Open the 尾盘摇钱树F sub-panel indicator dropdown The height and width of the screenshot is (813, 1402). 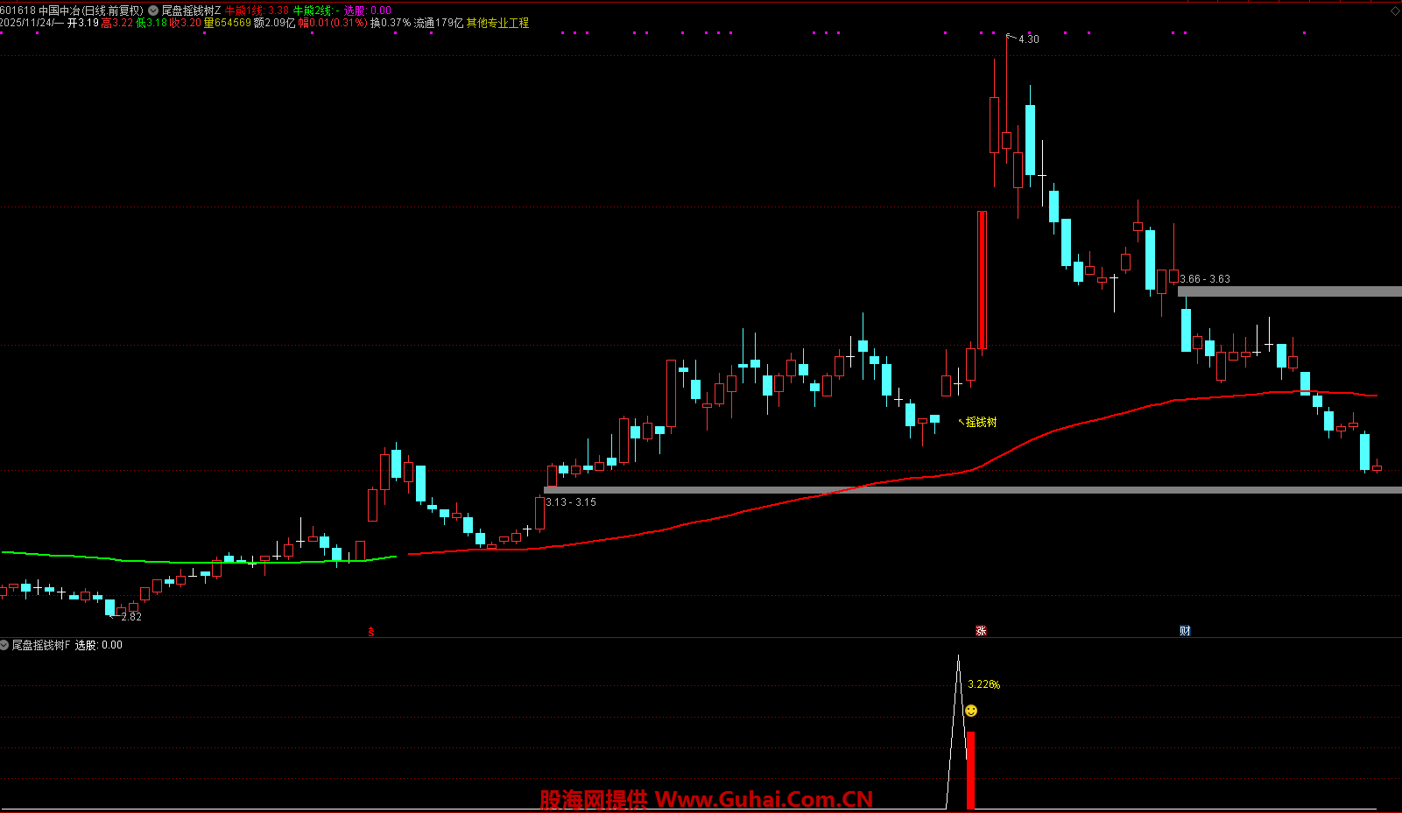tap(4, 645)
